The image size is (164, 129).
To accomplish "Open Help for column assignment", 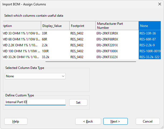I will click(16, 121).
